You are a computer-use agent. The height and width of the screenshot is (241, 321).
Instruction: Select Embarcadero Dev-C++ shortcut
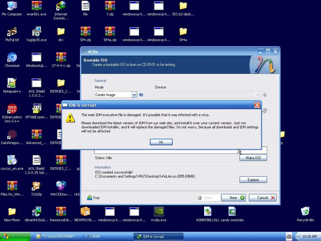point(12,114)
